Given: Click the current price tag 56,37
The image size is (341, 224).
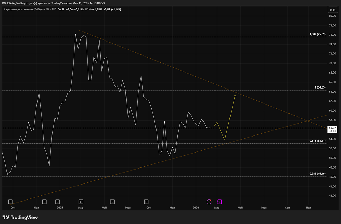Looking at the screenshot, I should click(332, 129).
